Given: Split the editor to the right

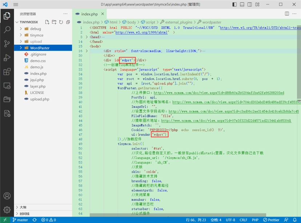Looking at the screenshot, I should tap(287, 13).
